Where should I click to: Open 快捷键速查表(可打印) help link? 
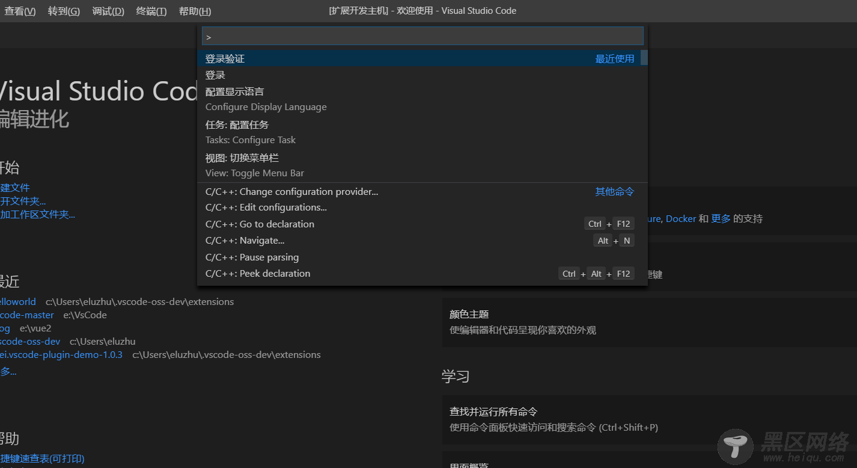click(42, 459)
